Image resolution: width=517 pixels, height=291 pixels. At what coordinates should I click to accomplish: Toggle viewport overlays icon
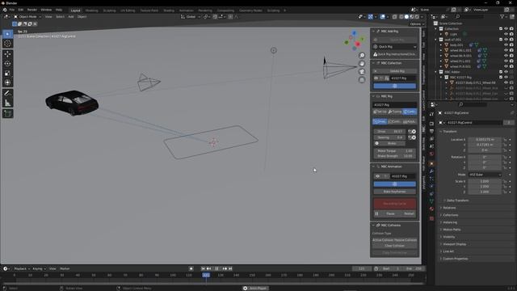[382, 16]
